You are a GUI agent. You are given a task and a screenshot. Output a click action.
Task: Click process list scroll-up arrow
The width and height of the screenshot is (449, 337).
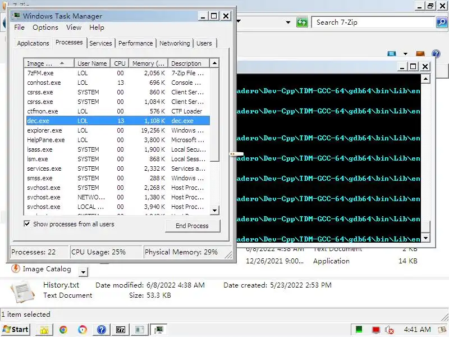pos(214,63)
